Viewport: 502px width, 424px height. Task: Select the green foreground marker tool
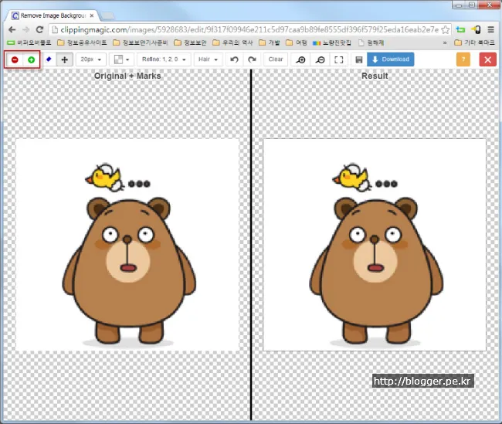(32, 59)
